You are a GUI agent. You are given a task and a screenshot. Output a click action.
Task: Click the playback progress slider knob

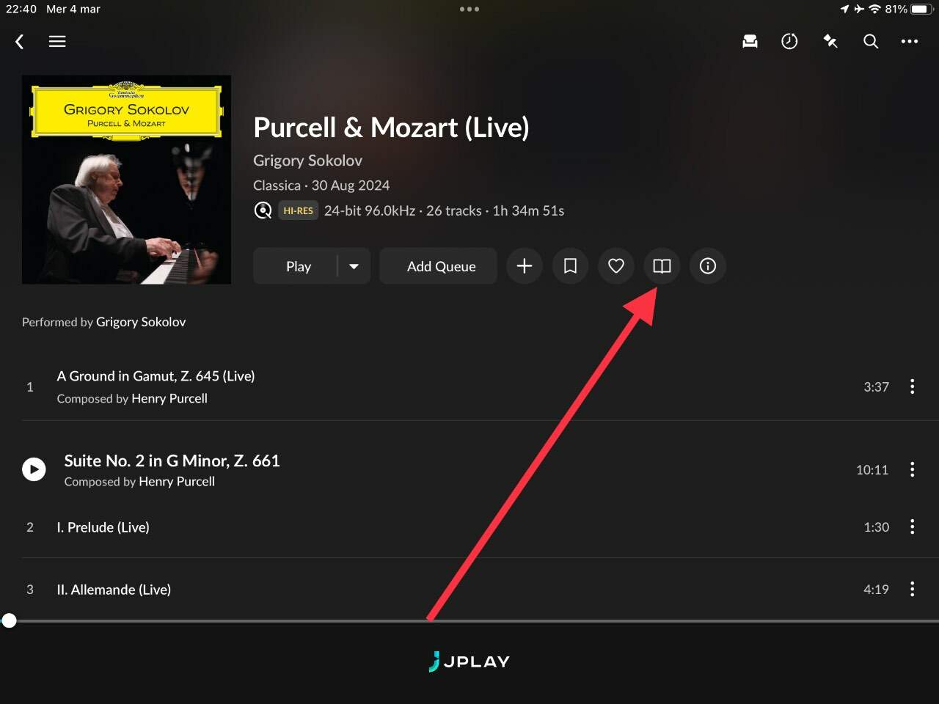click(9, 621)
